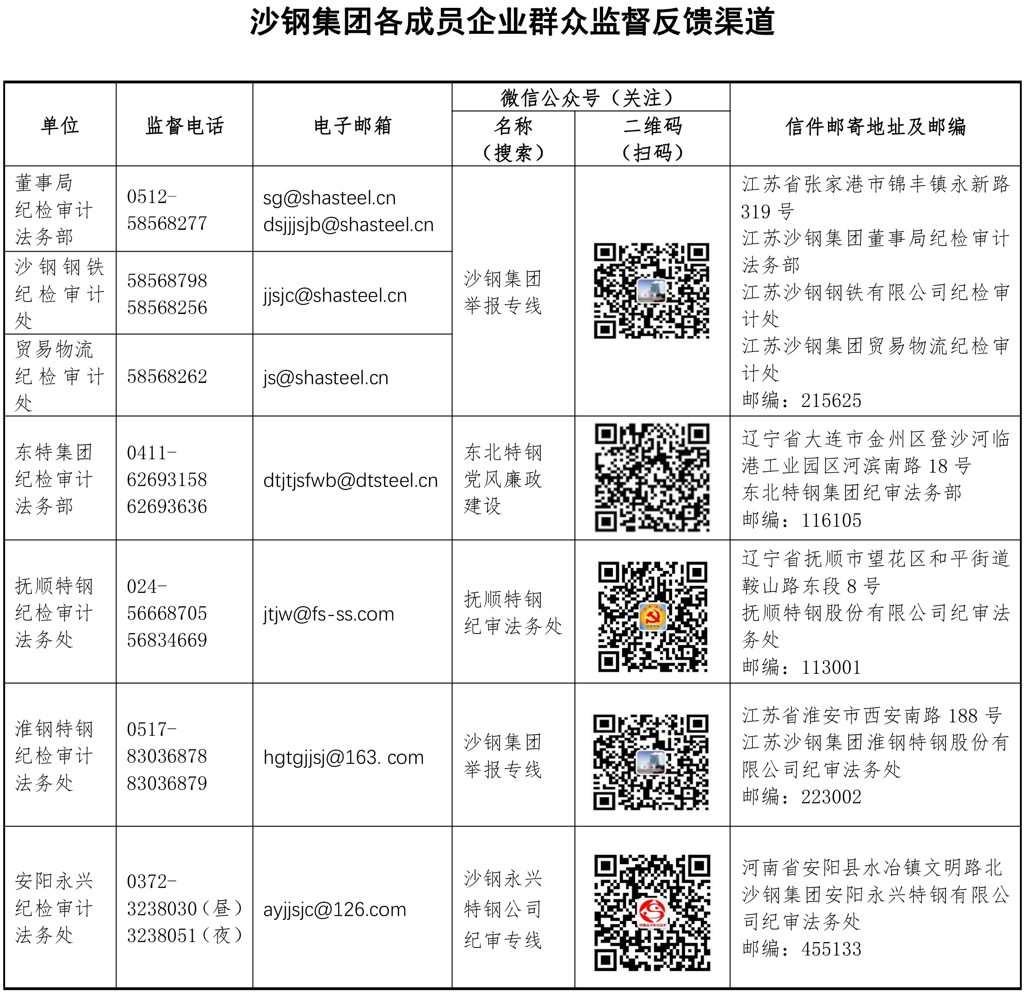Screen dimensions: 1025x992
Task: Click the 东北特钢党风廉政建设 QR code
Action: (x=652, y=477)
